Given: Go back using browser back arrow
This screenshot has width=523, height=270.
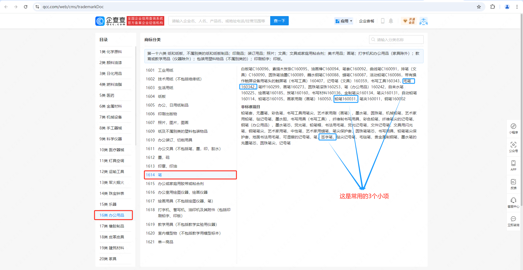Looking at the screenshot, I should point(6,7).
